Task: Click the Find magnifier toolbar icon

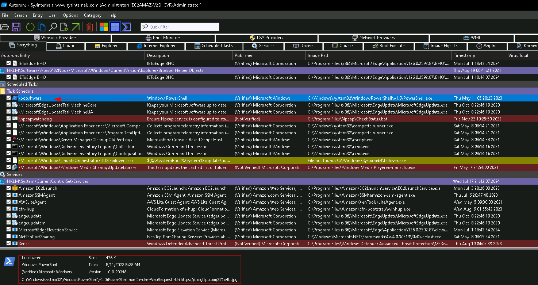Action: point(53,27)
